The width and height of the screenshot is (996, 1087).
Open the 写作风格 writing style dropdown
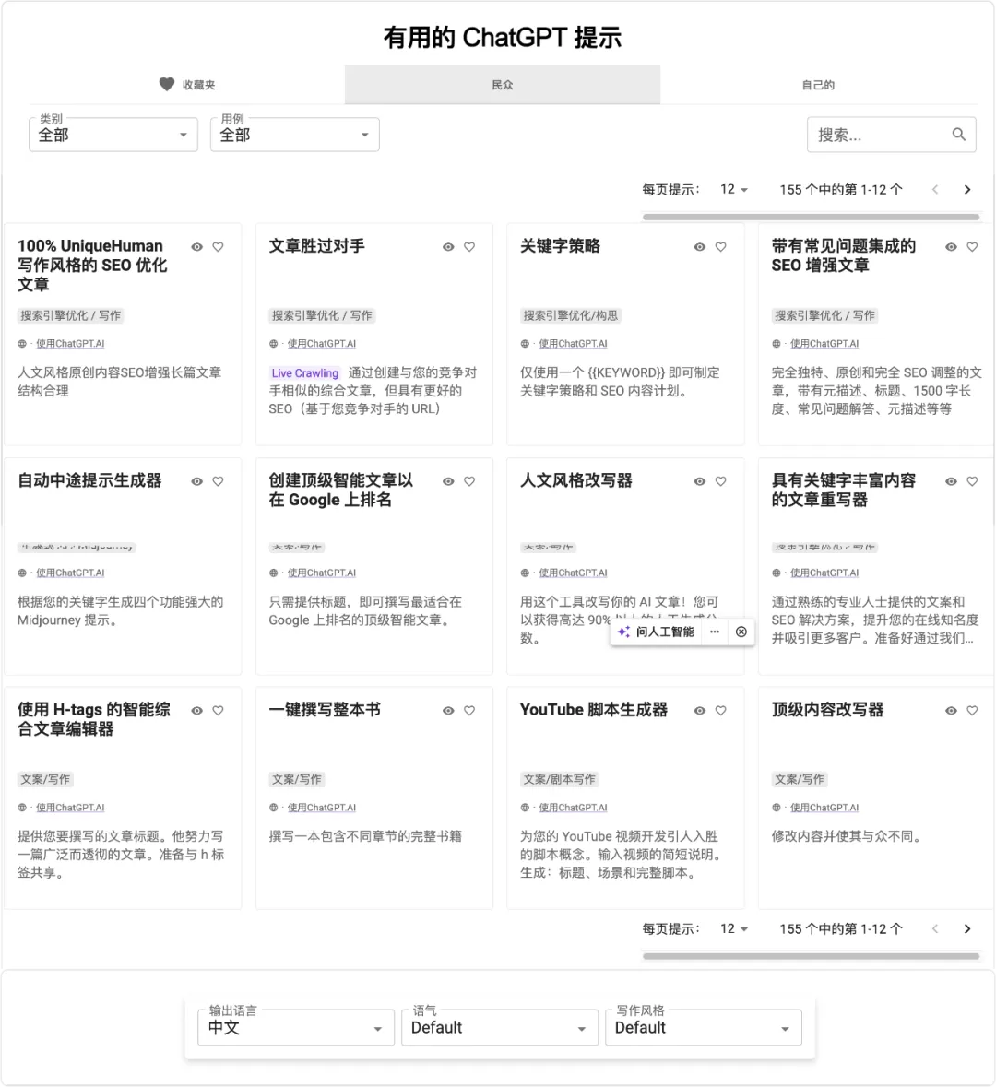point(704,1027)
